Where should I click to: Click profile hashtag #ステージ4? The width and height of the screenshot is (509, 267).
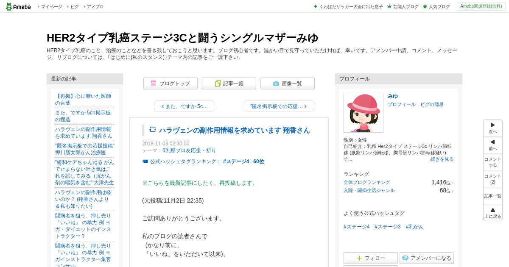(x=356, y=227)
